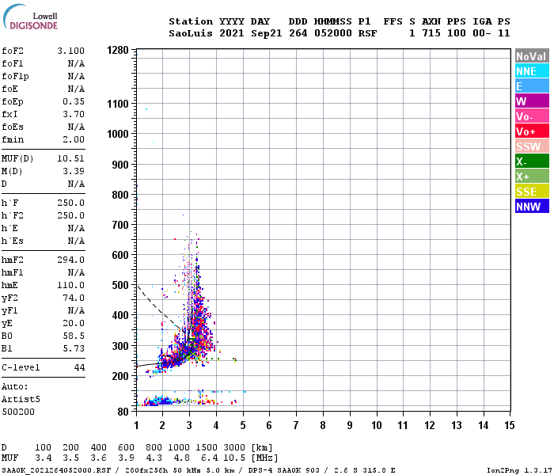Select the Vo+ red legend swatch

(532, 131)
